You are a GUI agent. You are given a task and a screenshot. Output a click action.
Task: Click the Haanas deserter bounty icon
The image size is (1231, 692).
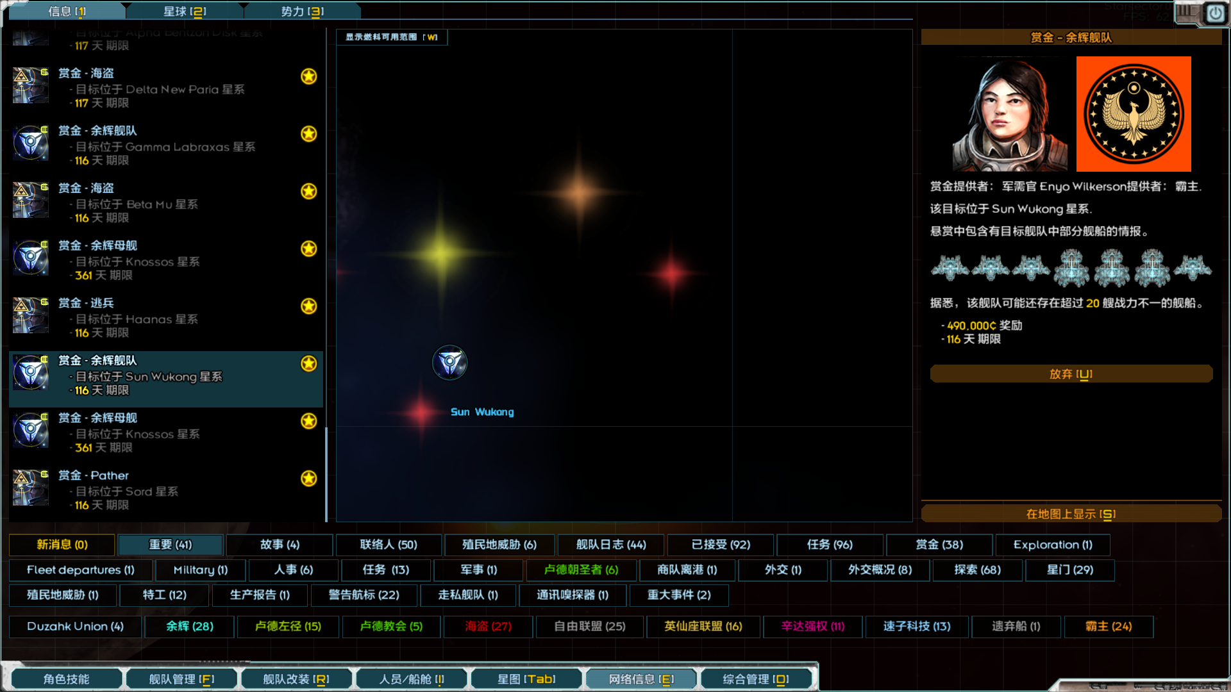[30, 315]
